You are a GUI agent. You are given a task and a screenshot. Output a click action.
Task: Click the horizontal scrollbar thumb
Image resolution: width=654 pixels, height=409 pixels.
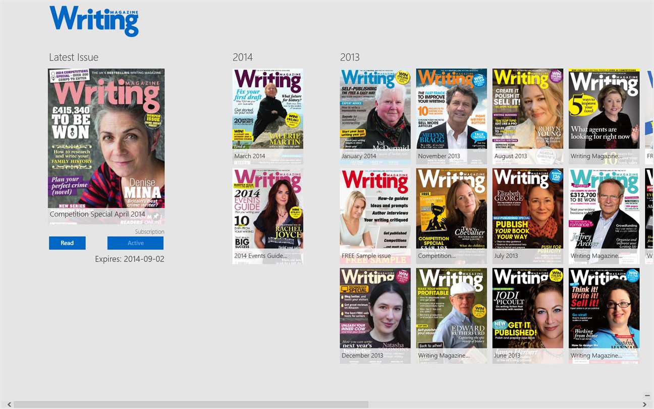(x=191, y=404)
